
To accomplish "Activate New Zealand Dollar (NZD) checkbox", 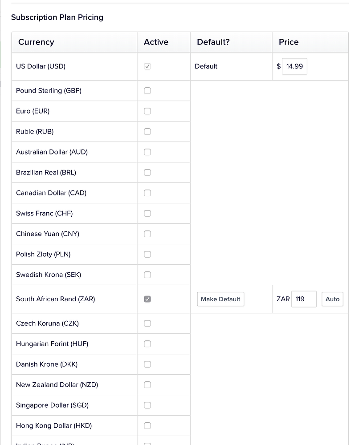I will coord(147,384).
